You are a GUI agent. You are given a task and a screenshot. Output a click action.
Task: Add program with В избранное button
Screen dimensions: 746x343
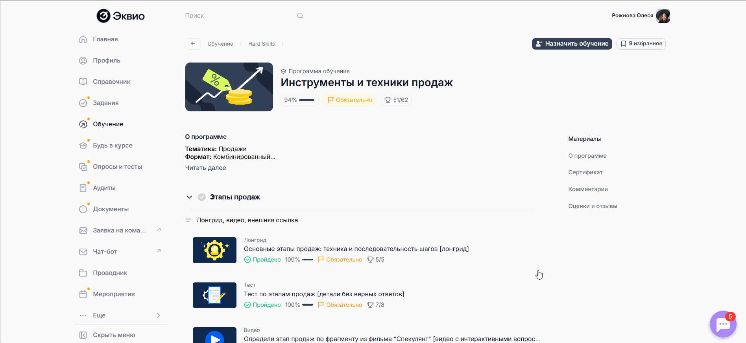[641, 44]
